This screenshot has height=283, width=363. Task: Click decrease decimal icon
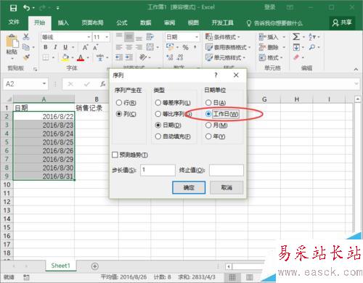coord(180,57)
